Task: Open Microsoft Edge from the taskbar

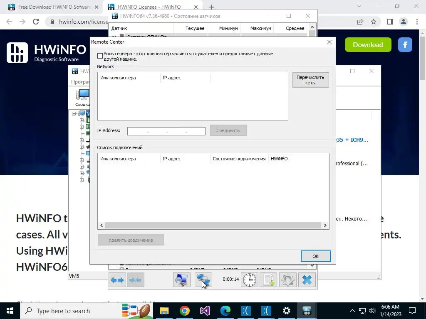Action: [225, 311]
